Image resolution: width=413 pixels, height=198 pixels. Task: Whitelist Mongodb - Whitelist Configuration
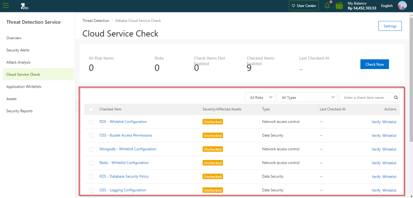click(389, 149)
